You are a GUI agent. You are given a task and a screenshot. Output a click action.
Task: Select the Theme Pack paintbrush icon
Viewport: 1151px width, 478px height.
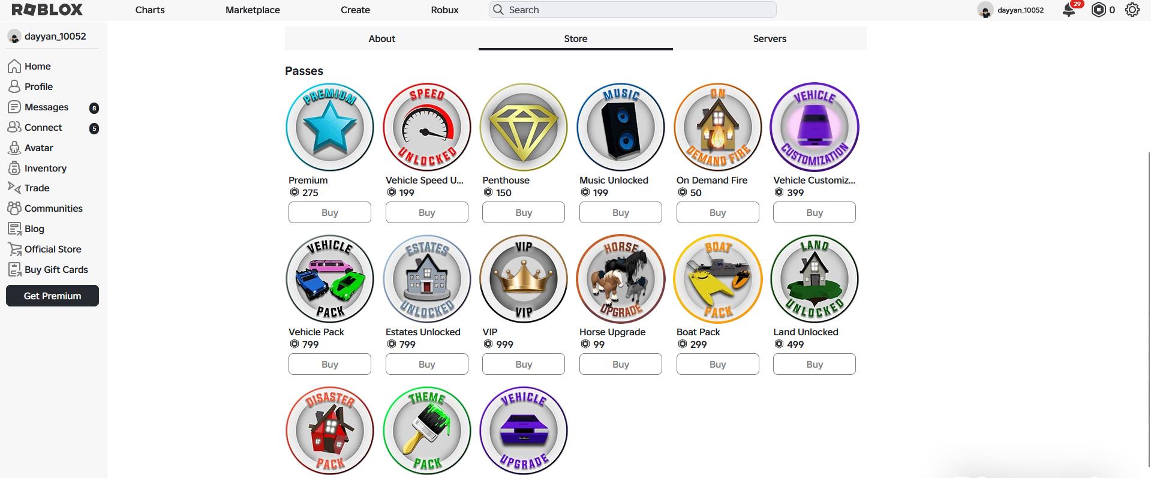coord(426,431)
